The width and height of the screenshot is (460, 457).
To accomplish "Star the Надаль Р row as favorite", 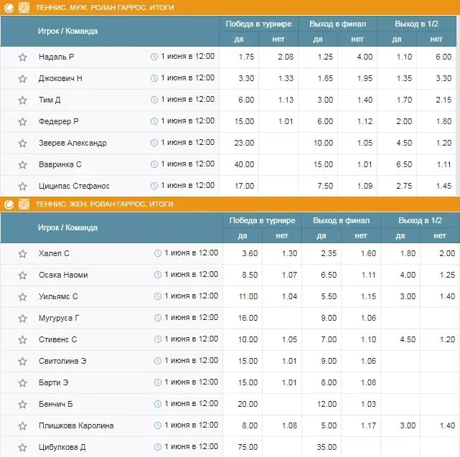I will (x=22, y=57).
